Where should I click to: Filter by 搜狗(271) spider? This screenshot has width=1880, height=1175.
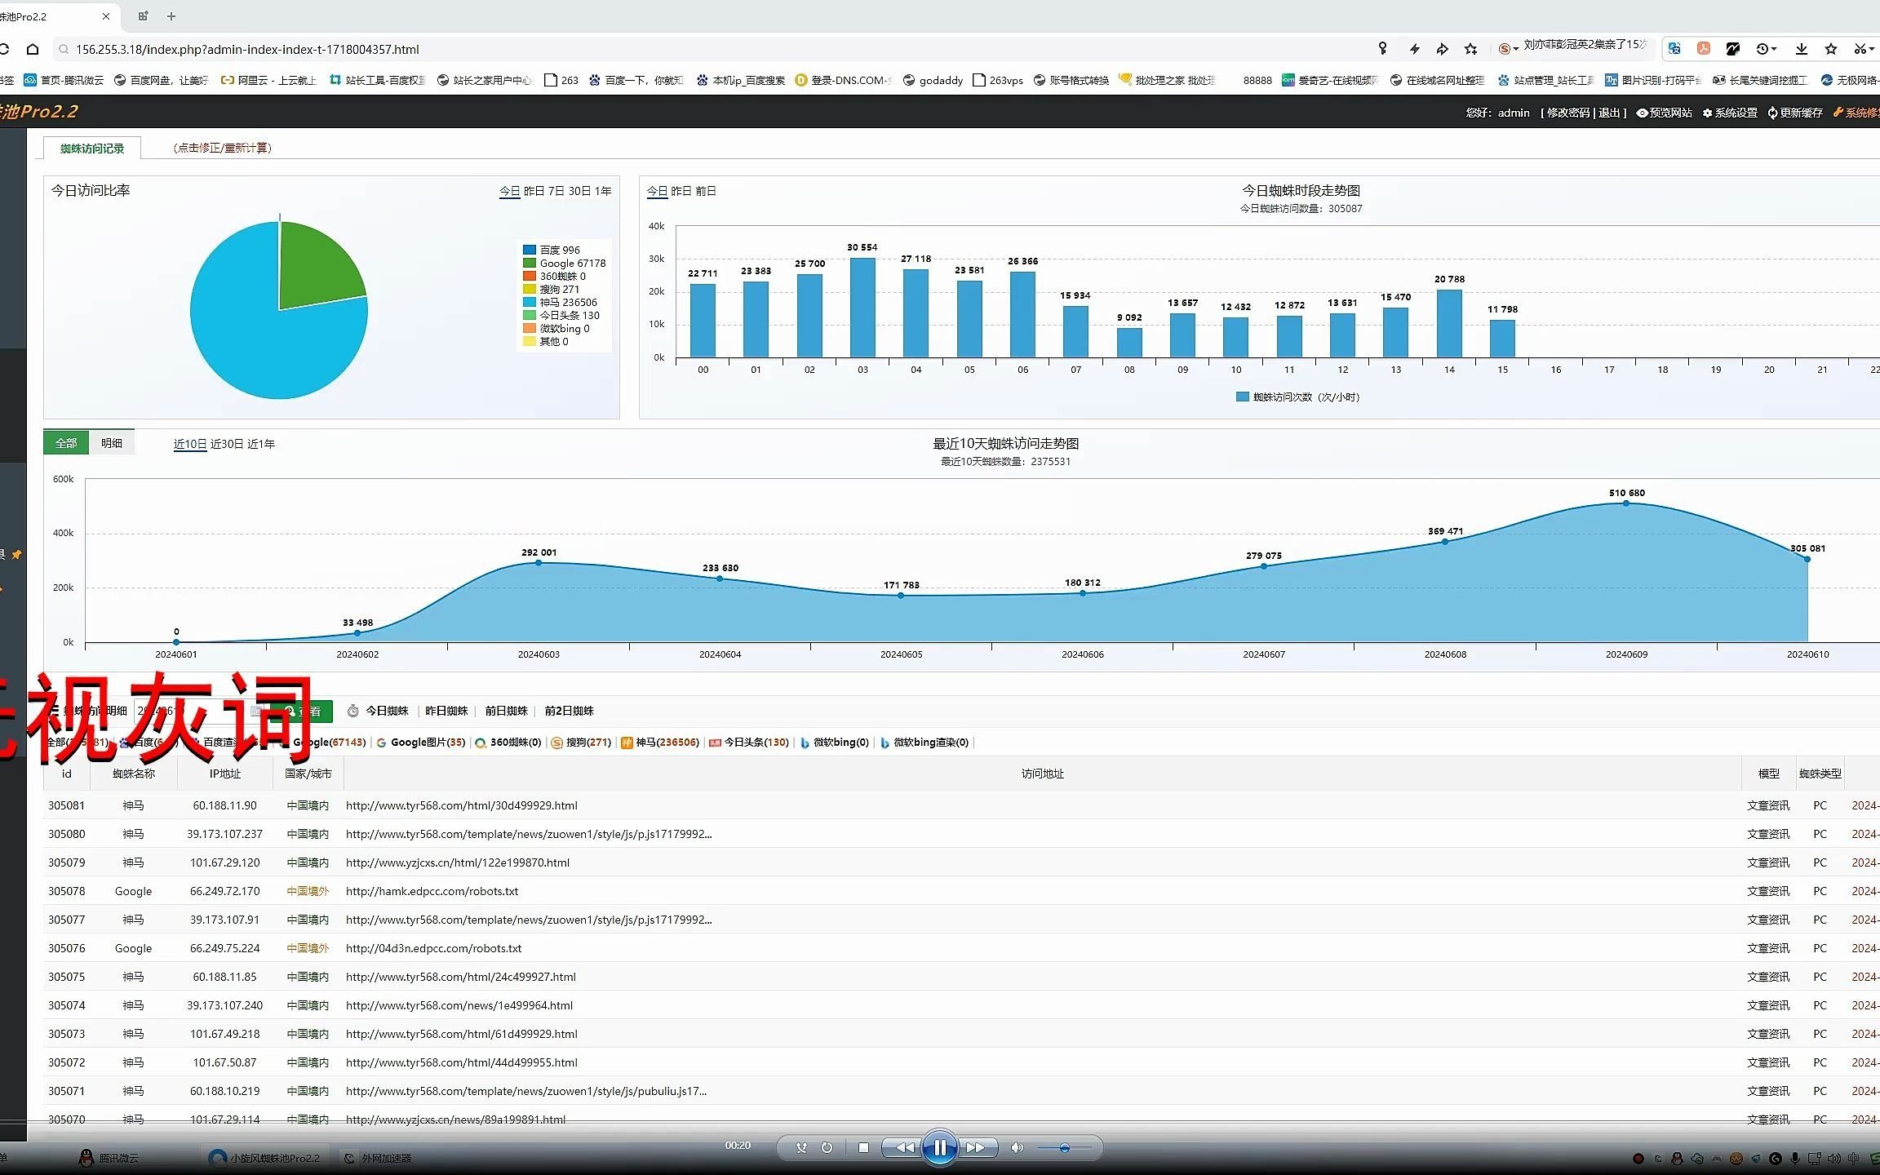(x=582, y=742)
